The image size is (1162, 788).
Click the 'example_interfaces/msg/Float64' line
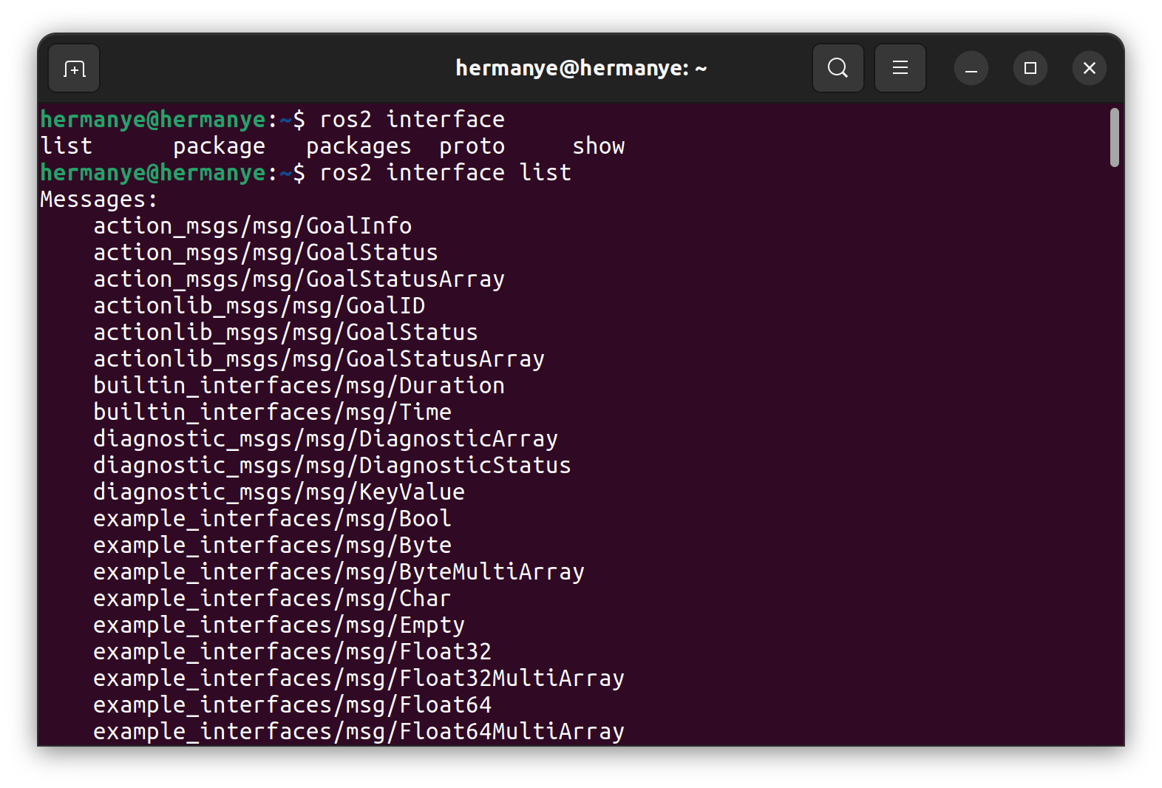coord(293,705)
